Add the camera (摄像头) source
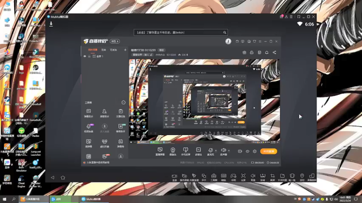This screenshot has width=362, height=203. [173, 152]
